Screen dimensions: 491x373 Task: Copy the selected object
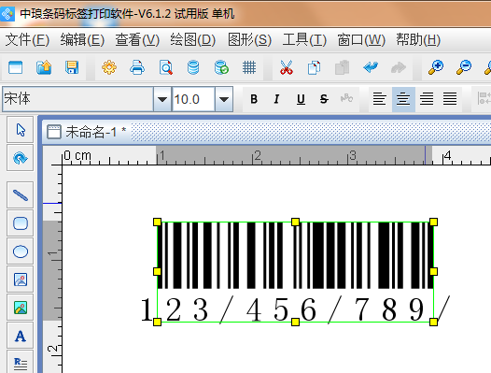pos(314,67)
